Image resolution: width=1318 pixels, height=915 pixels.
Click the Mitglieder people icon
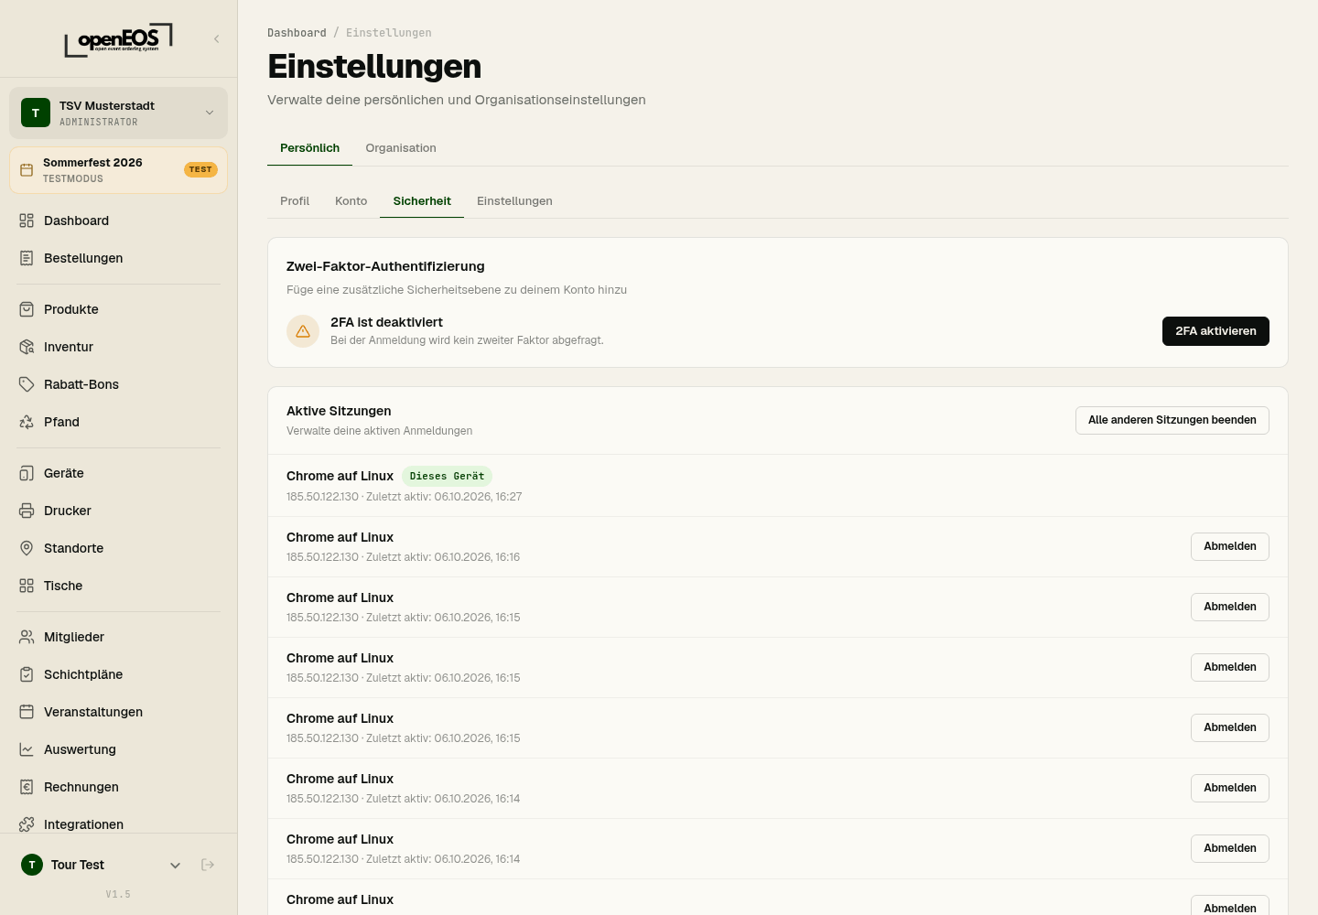point(27,637)
